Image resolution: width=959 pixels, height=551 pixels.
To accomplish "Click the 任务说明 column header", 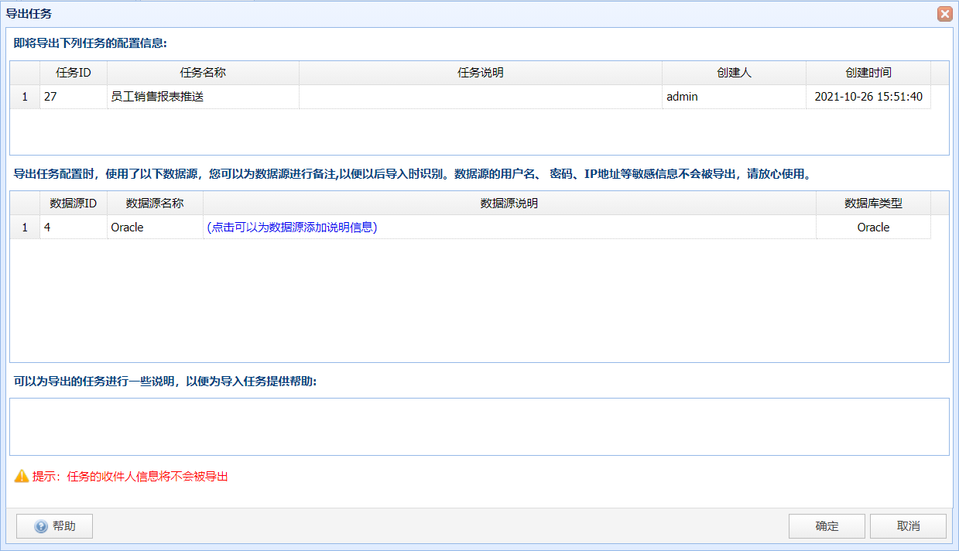I will pos(480,73).
